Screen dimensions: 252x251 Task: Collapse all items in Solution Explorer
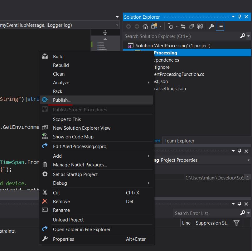191,26
